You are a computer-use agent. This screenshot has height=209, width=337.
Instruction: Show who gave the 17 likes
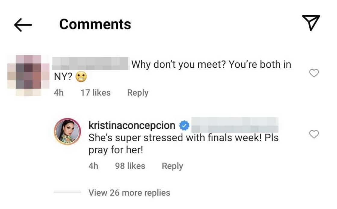tap(95, 93)
